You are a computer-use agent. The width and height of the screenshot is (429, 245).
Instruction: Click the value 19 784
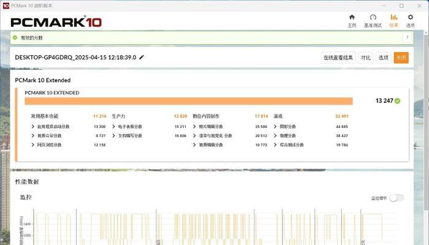tap(342, 145)
